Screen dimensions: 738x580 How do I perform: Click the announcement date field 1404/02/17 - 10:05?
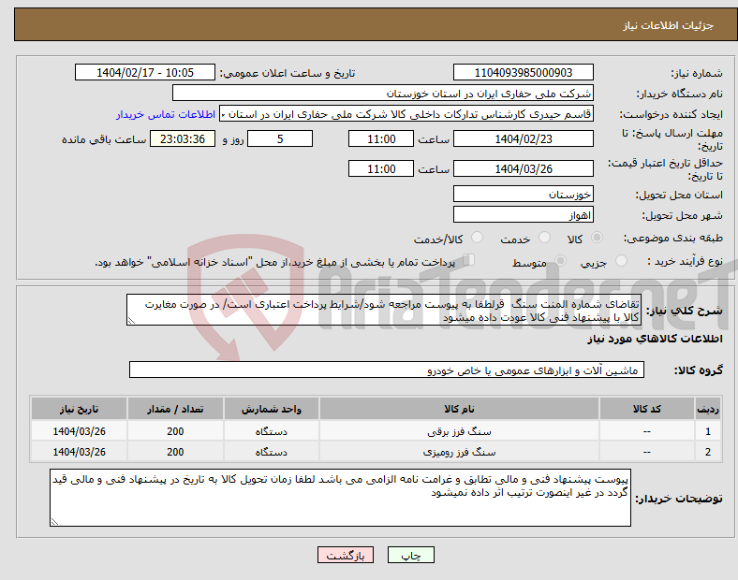pos(145,73)
